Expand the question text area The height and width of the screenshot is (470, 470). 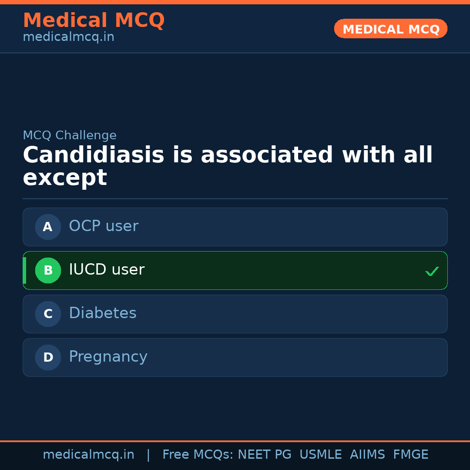click(228, 165)
